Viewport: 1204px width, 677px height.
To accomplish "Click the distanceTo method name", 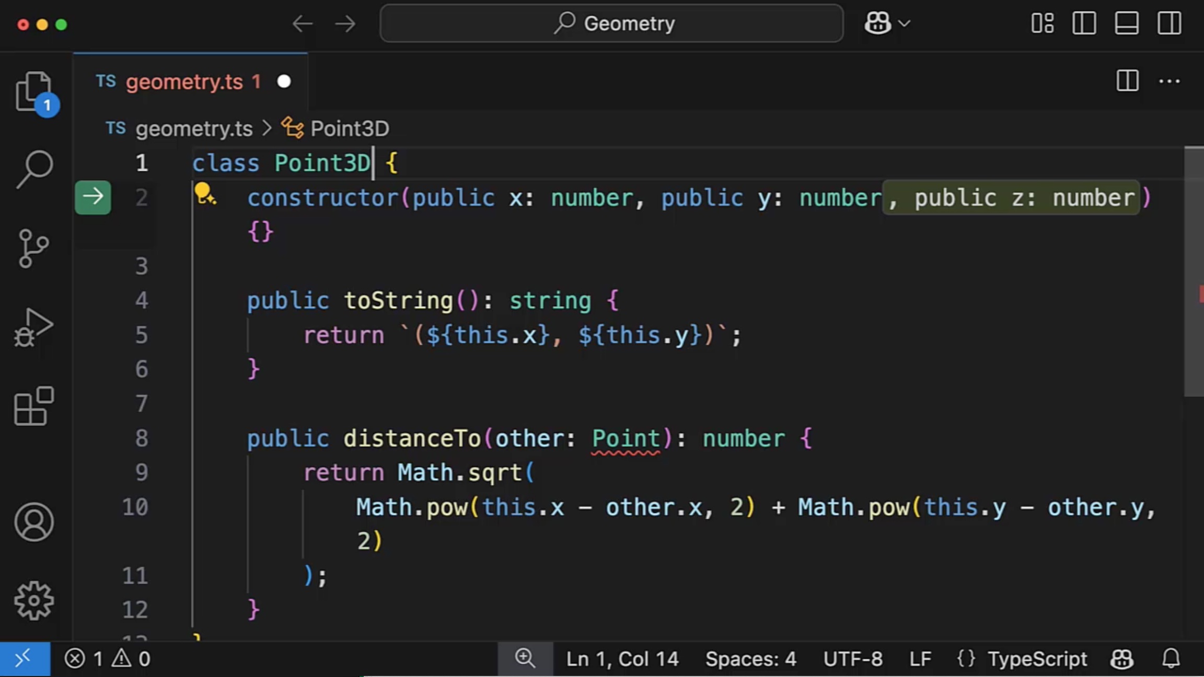I will [x=412, y=439].
